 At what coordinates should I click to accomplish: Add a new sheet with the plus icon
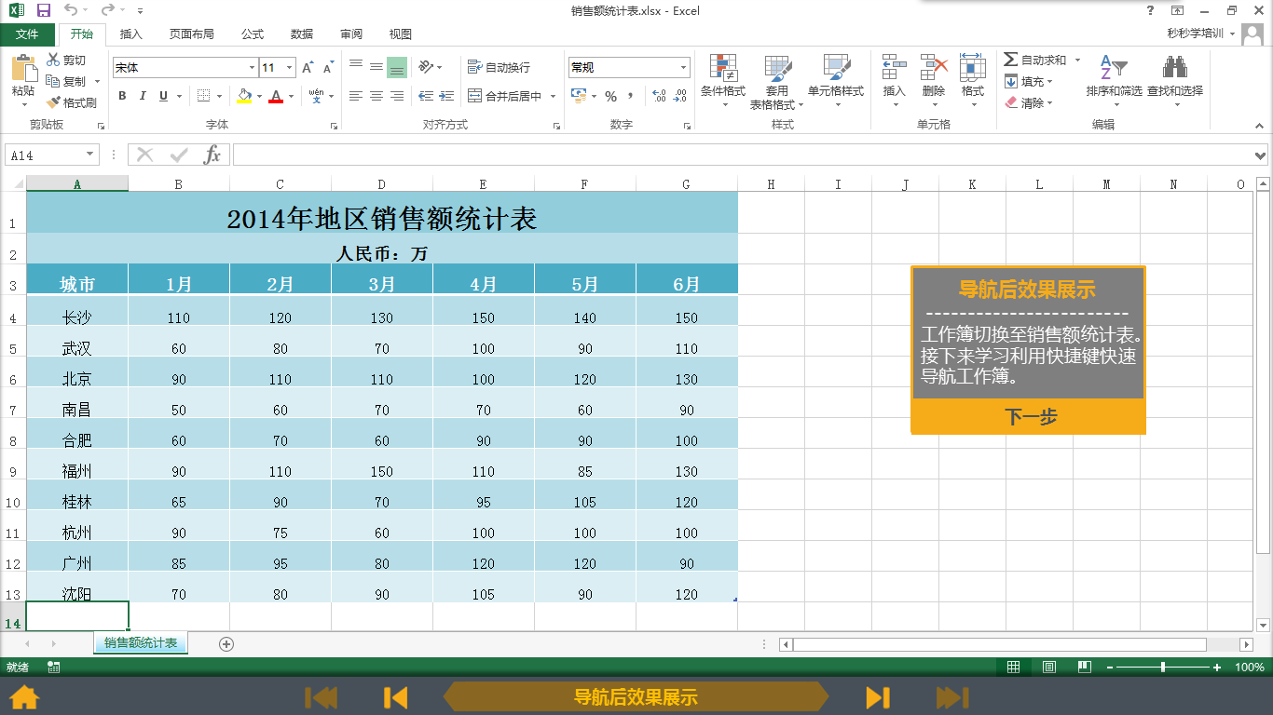226,643
